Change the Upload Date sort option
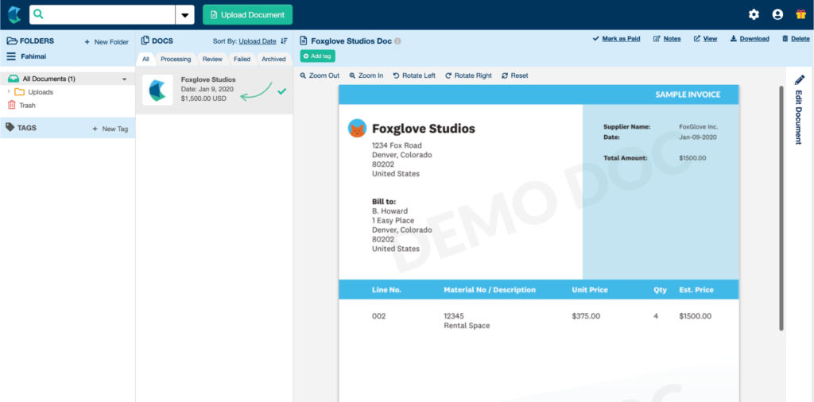The height and width of the screenshot is (402, 814). [258, 41]
